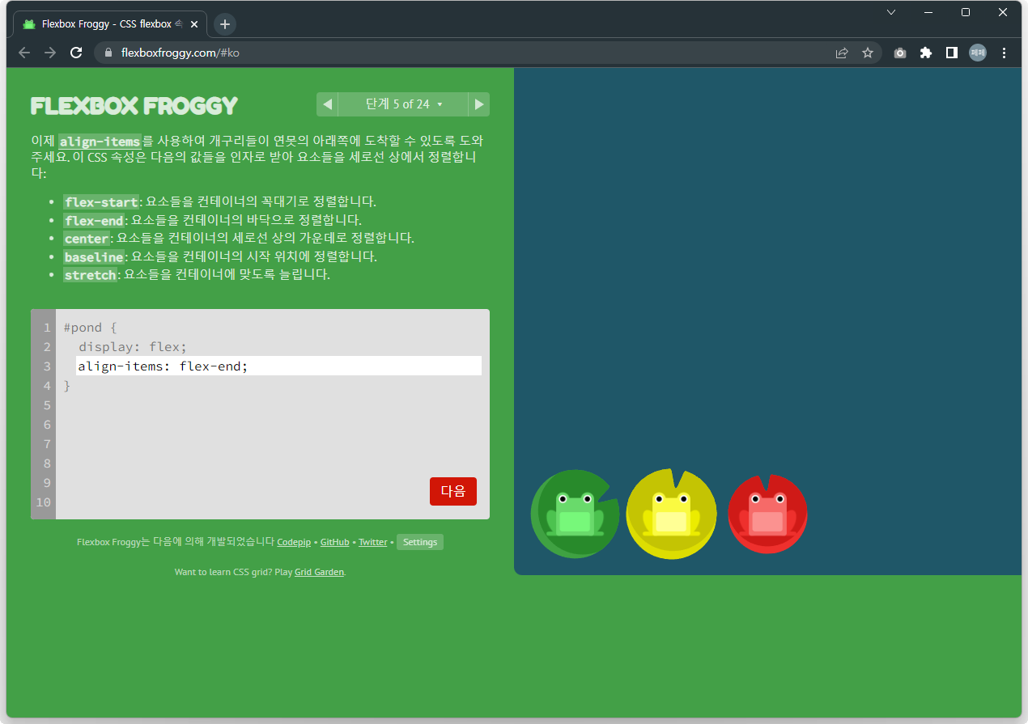Viewport: 1028px width, 724px height.
Task: Open tab search chevron
Action: (891, 12)
